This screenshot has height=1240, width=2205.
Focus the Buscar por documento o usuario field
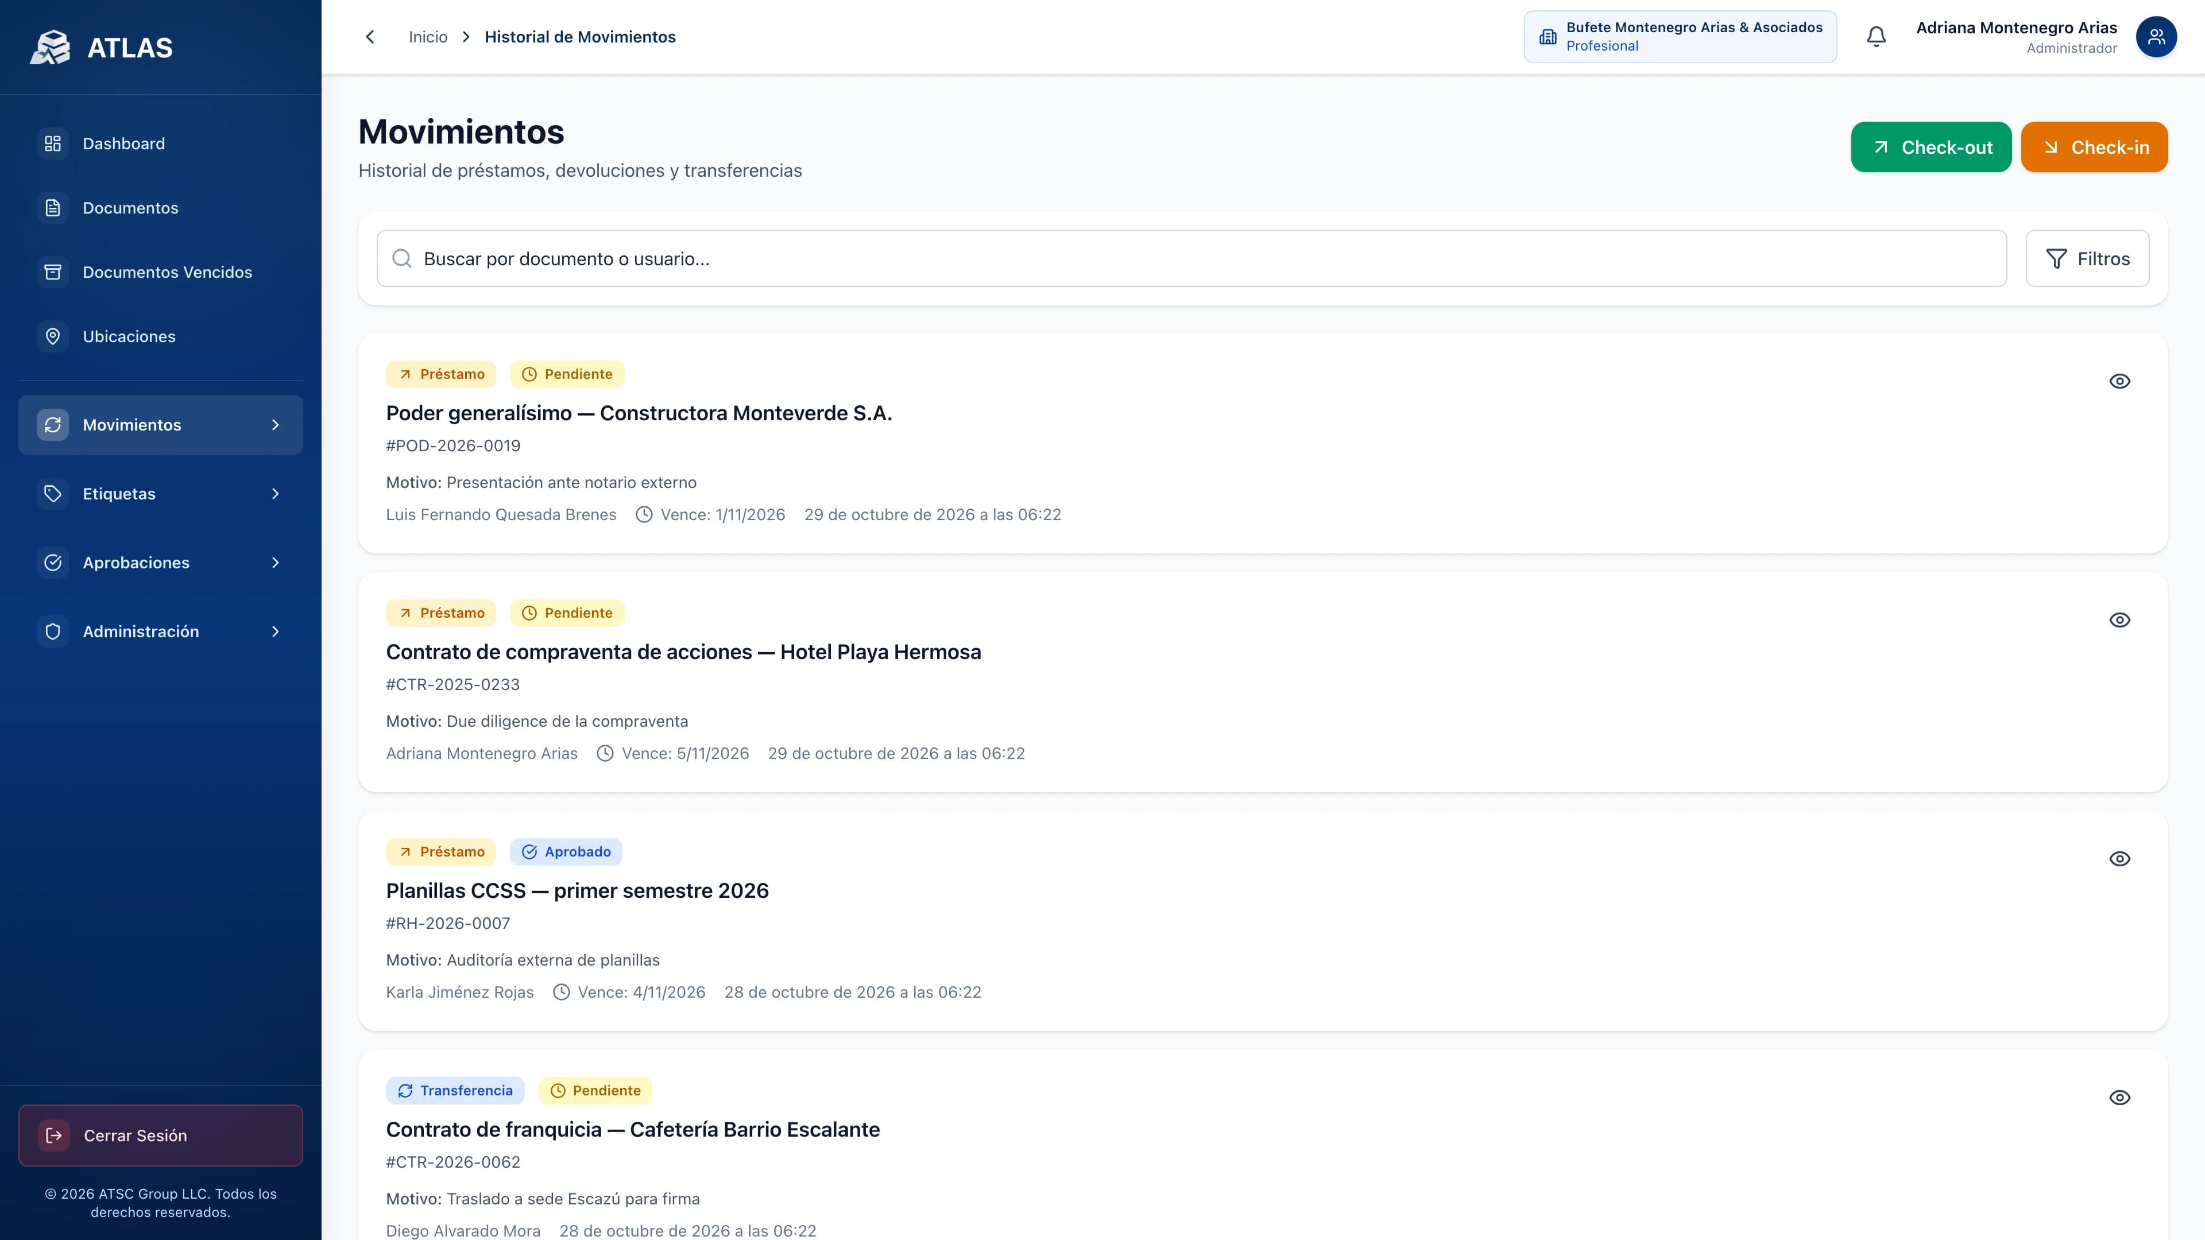point(1192,258)
